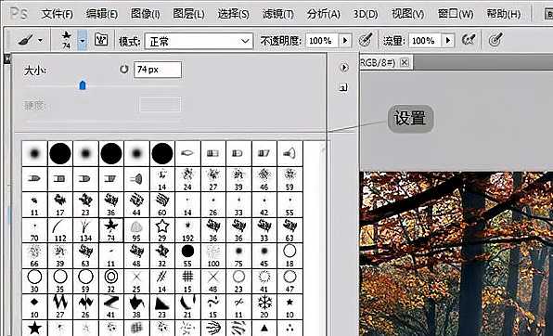This screenshot has height=336, width=553.
Task: Open the 窗口(W) menu
Action: tap(456, 14)
